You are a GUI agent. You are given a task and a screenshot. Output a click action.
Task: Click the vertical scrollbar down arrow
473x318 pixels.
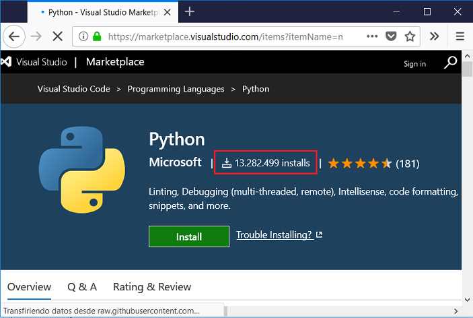(x=467, y=300)
